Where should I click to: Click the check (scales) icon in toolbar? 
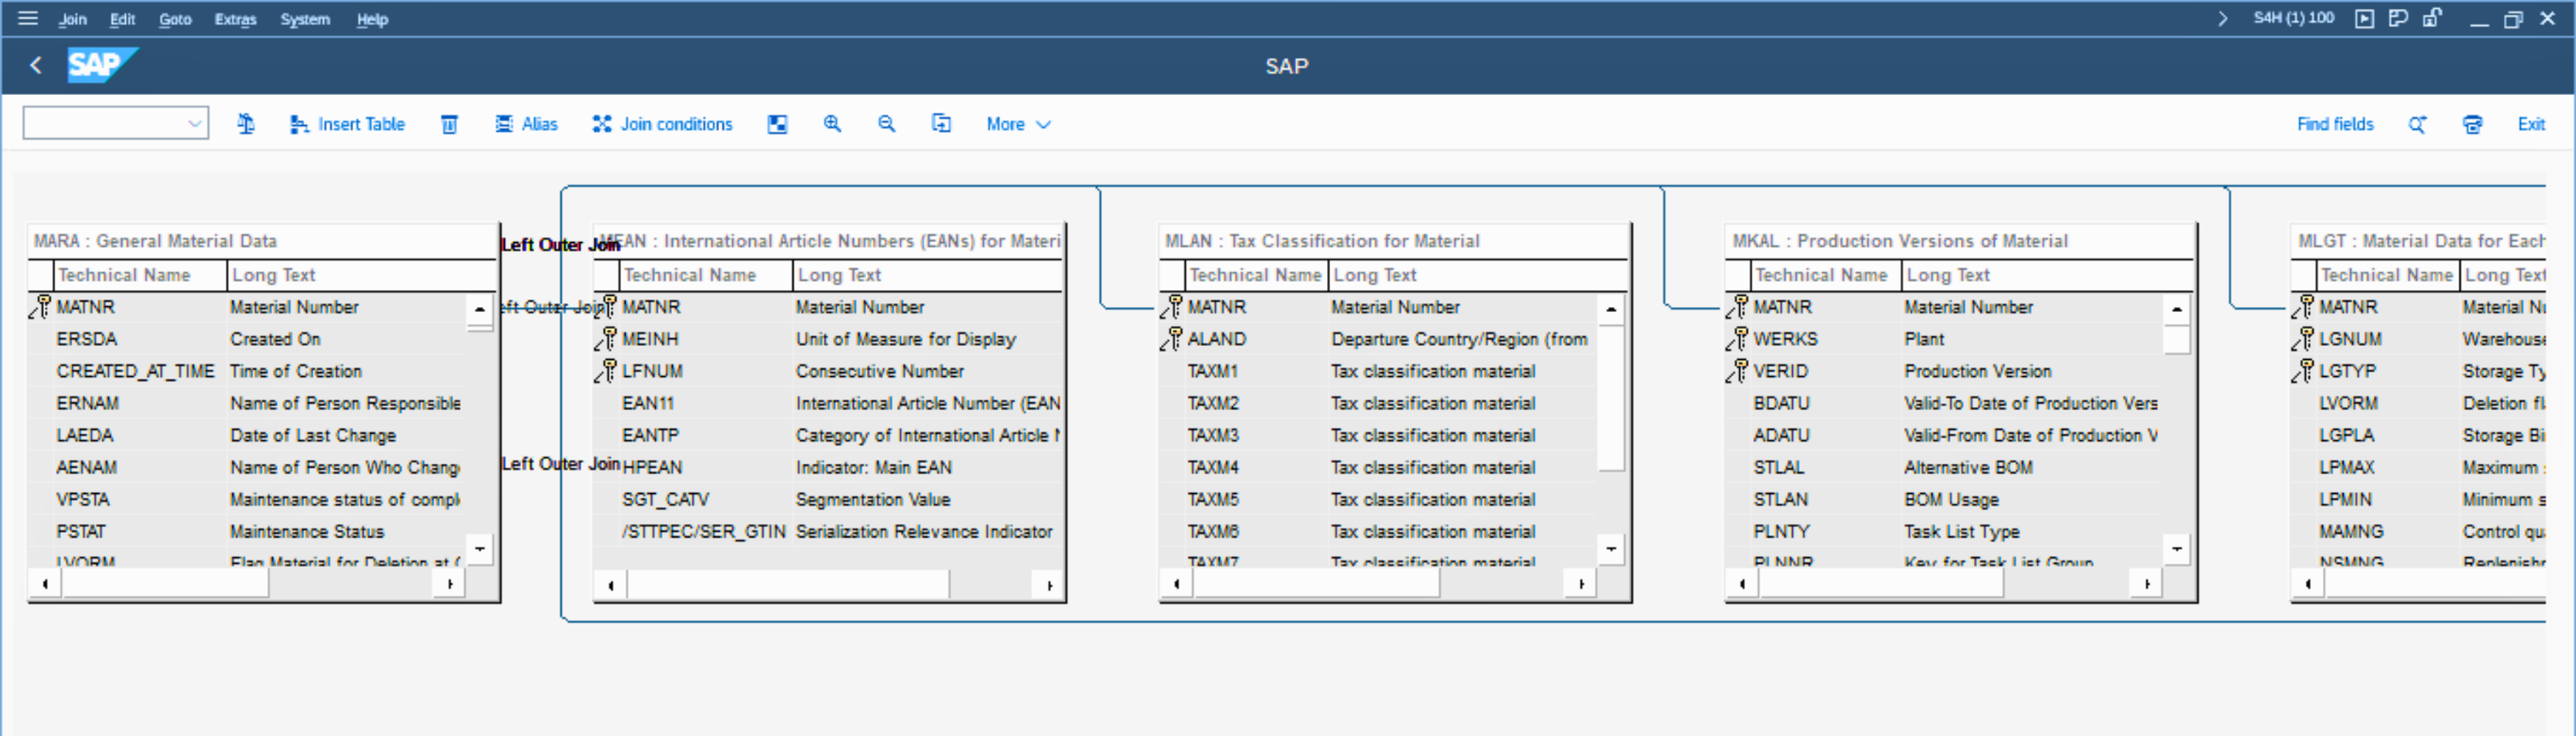(x=246, y=124)
